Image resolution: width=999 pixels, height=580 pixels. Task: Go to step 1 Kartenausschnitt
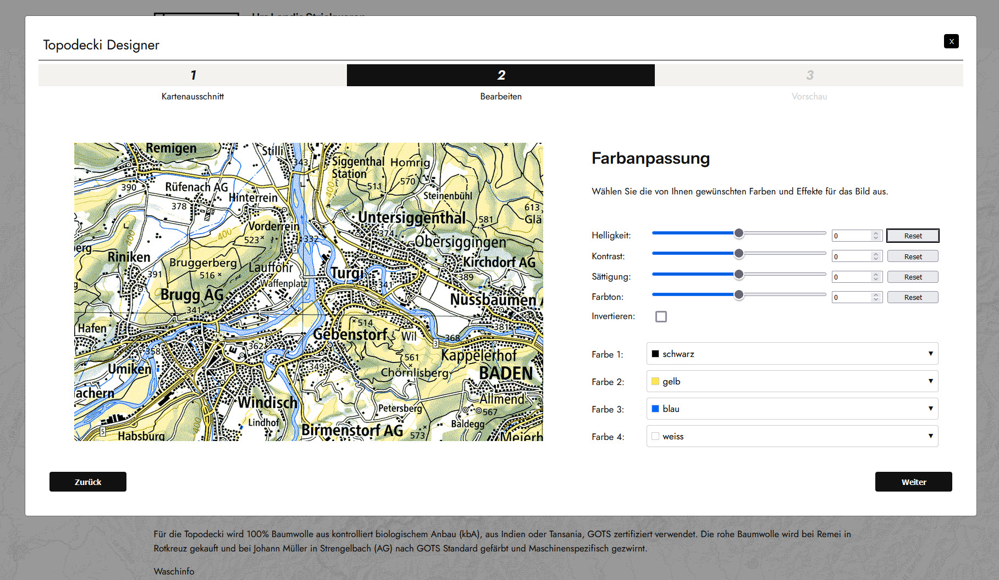click(x=192, y=75)
